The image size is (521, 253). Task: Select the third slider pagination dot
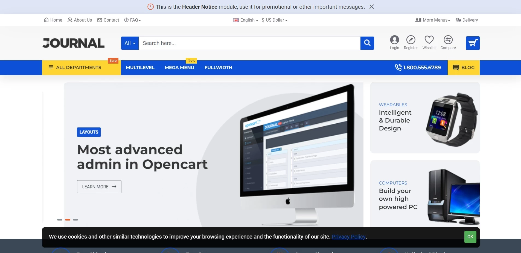75,220
